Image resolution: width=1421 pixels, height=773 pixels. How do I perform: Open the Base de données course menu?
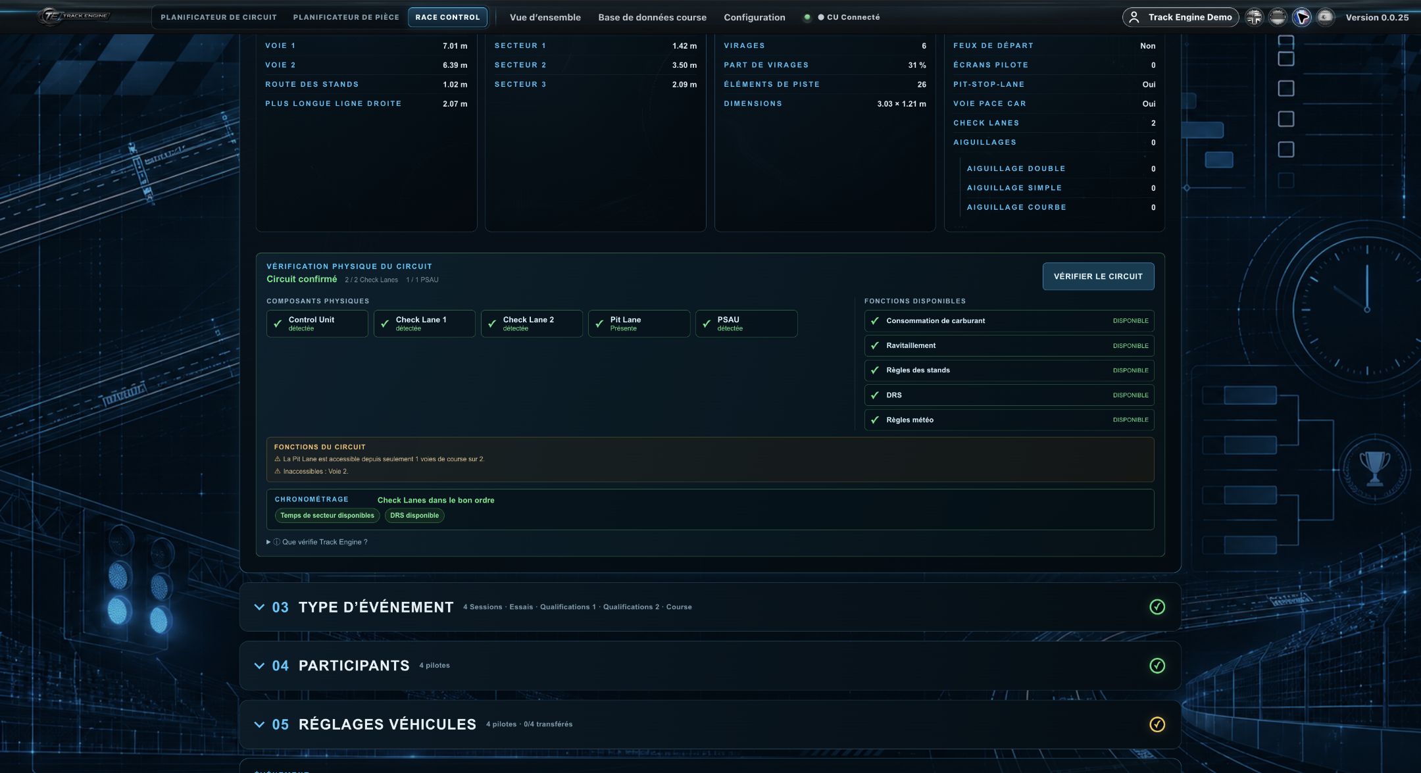[x=652, y=17]
